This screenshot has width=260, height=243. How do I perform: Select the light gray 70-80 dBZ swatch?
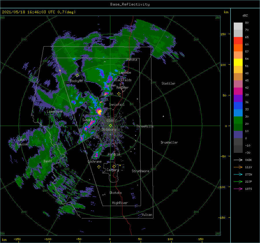pos(238,26)
